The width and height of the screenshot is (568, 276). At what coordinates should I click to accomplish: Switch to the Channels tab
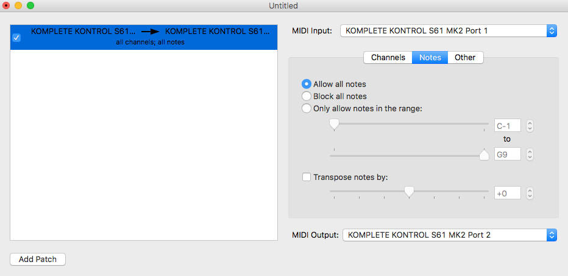388,57
